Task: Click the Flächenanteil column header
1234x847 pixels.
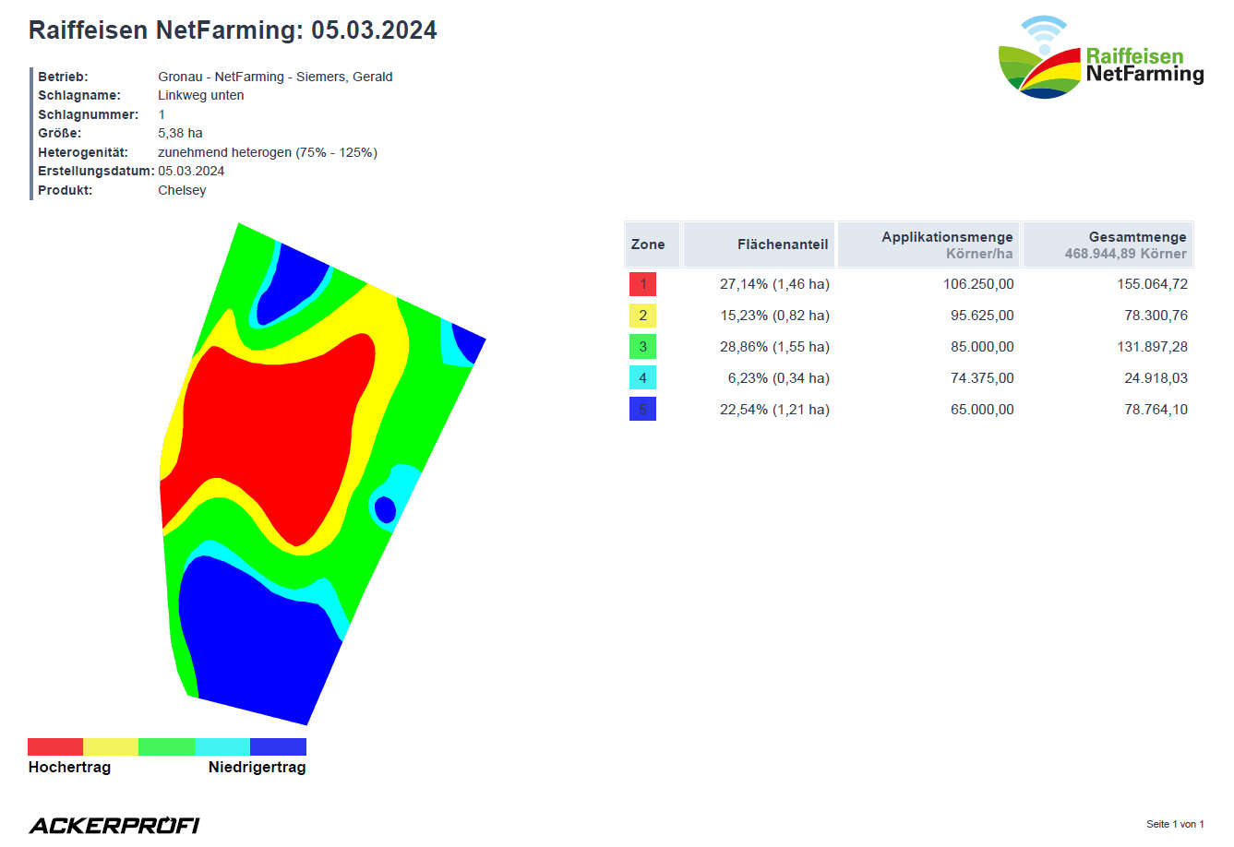Action: 759,245
